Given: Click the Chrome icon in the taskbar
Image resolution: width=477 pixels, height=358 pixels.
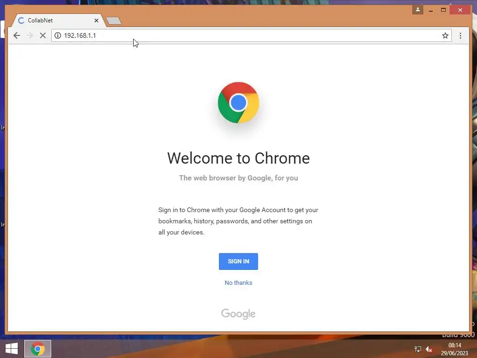Looking at the screenshot, I should tap(38, 349).
